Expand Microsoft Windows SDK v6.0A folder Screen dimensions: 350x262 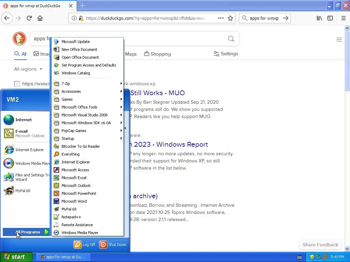pos(87,123)
